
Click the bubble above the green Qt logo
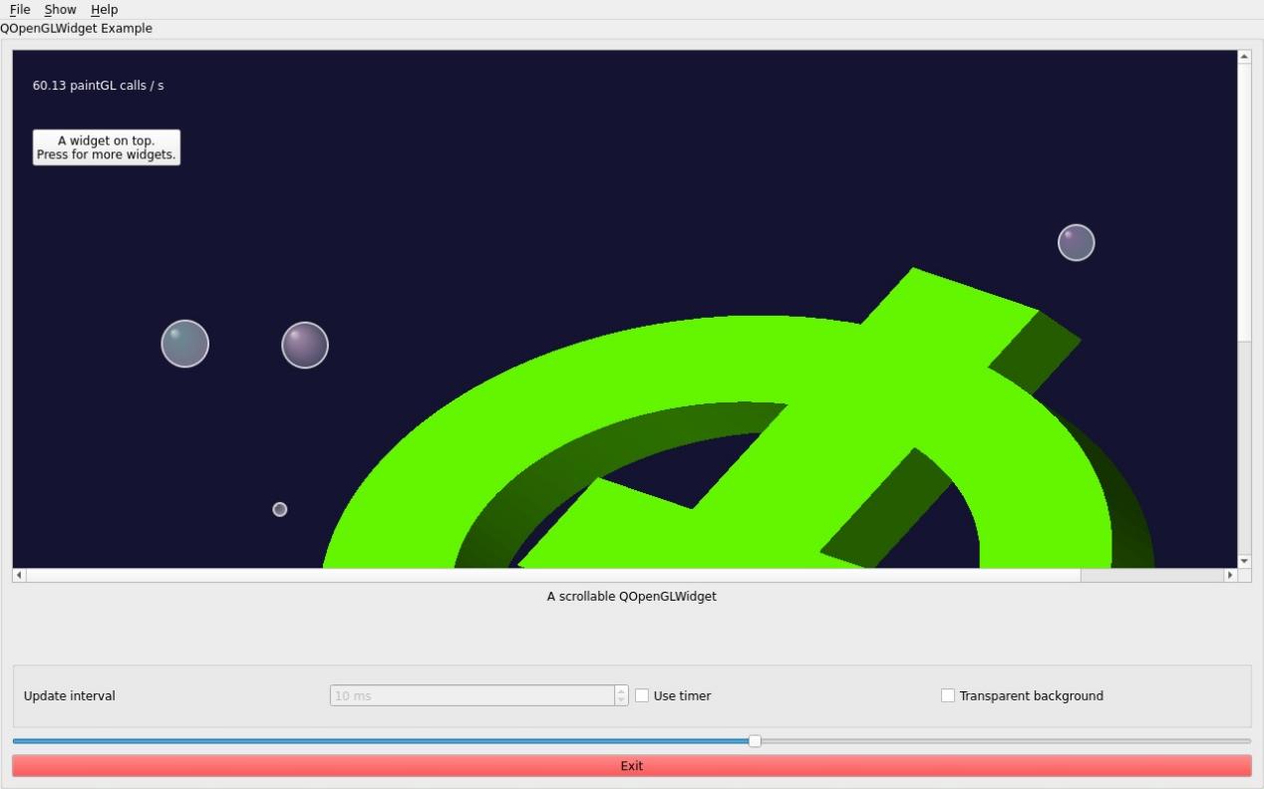pos(1077,242)
